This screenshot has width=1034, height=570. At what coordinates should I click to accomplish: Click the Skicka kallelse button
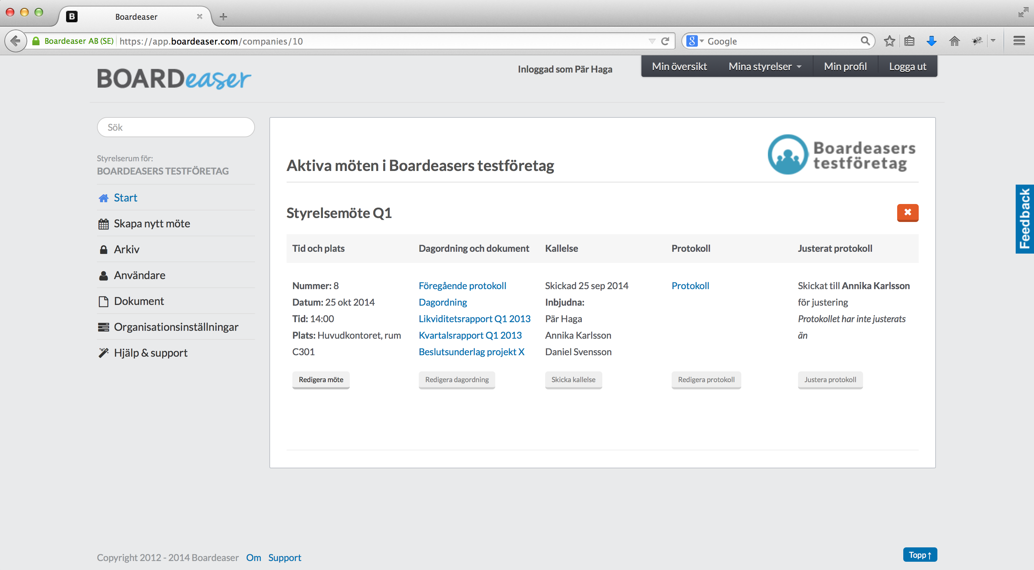tap(573, 380)
